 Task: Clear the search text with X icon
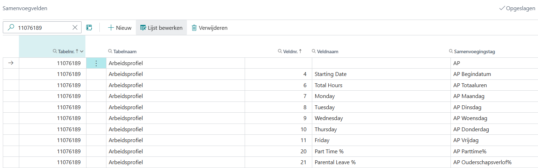(75, 28)
